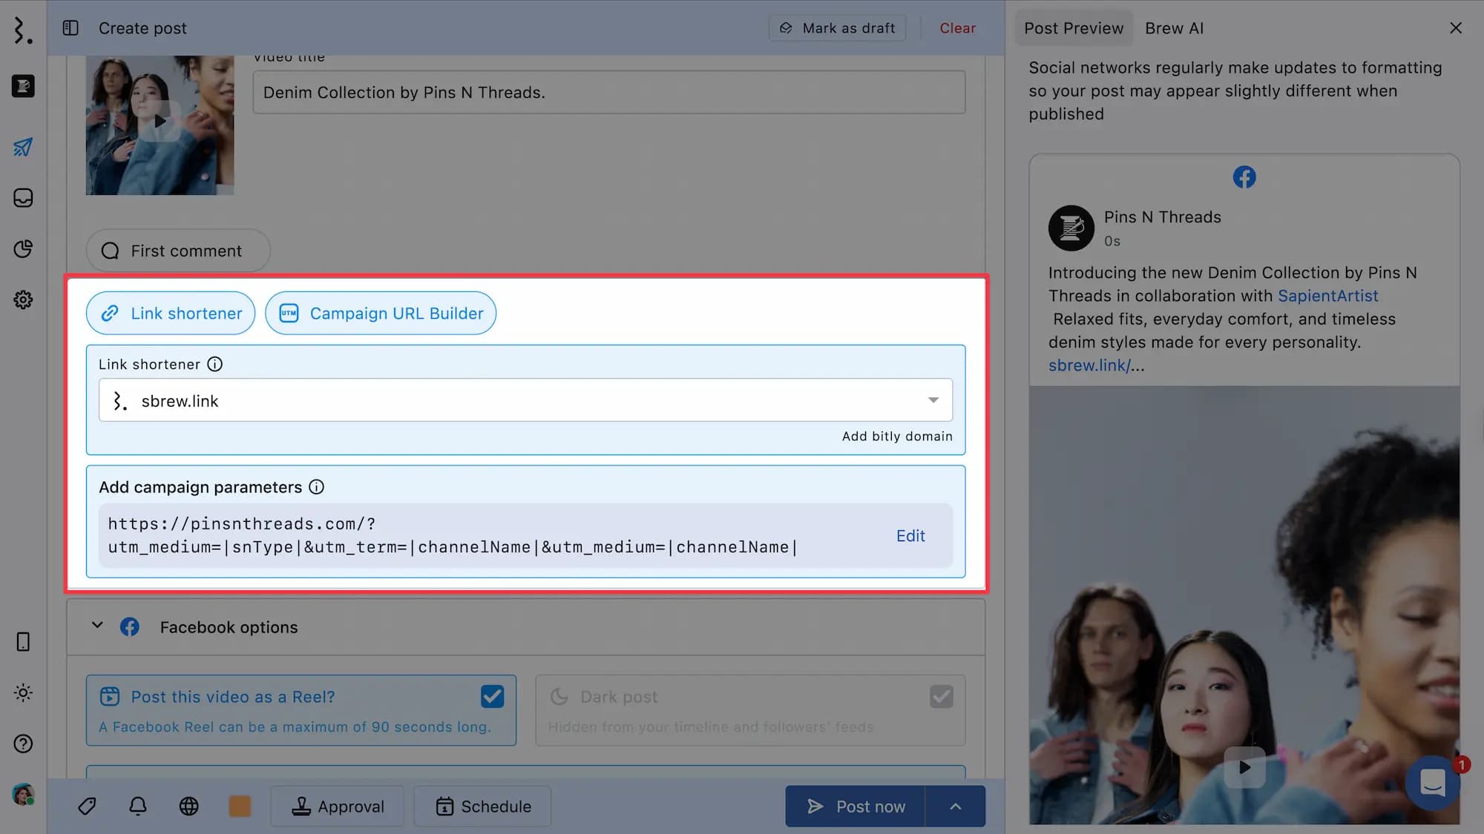This screenshot has height=834, width=1484.
Task: Switch to the Brew AI tab
Action: 1174,28
